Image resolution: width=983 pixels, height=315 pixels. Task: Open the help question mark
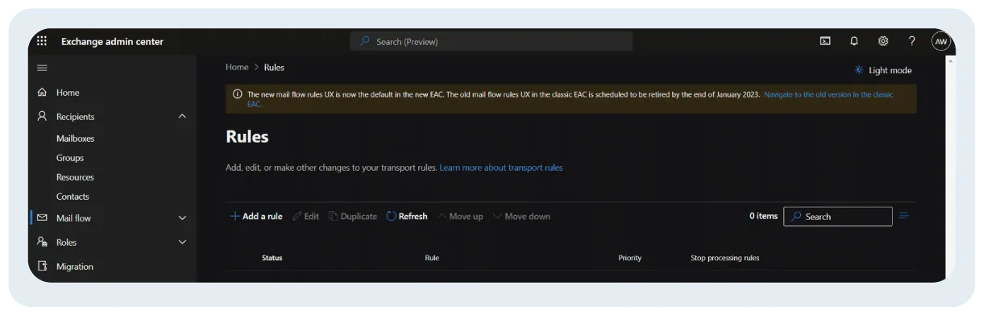pyautogui.click(x=912, y=42)
